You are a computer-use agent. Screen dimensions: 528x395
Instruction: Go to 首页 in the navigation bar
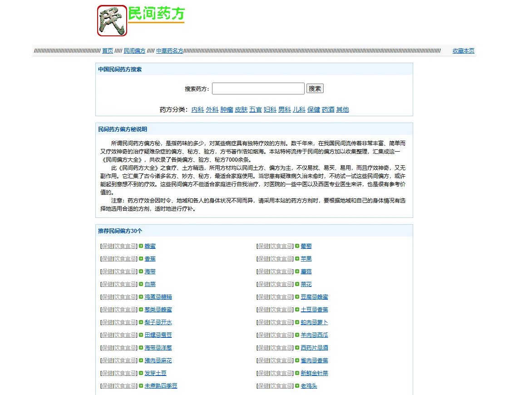108,51
